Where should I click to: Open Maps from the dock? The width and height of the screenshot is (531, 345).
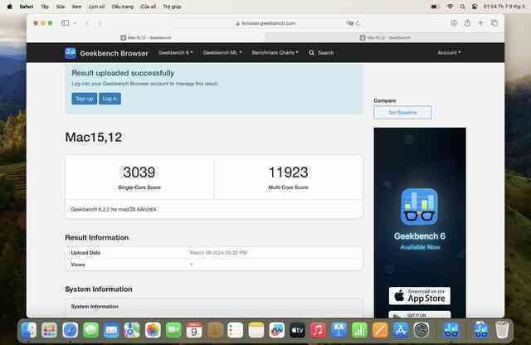132,330
